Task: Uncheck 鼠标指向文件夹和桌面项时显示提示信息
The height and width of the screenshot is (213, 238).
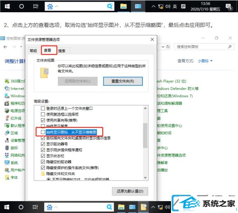Action: pyautogui.click(x=43, y=138)
